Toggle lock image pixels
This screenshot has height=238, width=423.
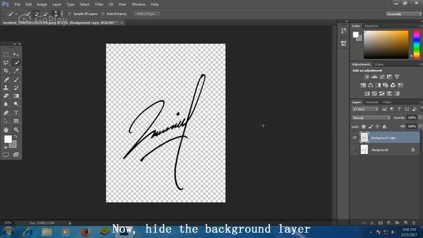click(371, 126)
